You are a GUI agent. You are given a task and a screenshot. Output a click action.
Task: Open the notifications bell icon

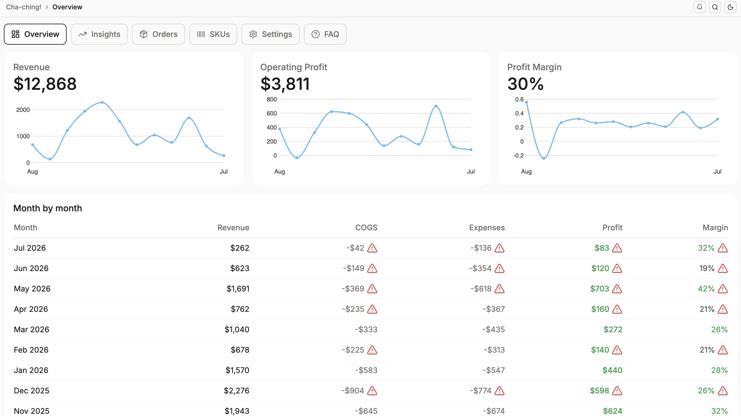pyautogui.click(x=699, y=7)
